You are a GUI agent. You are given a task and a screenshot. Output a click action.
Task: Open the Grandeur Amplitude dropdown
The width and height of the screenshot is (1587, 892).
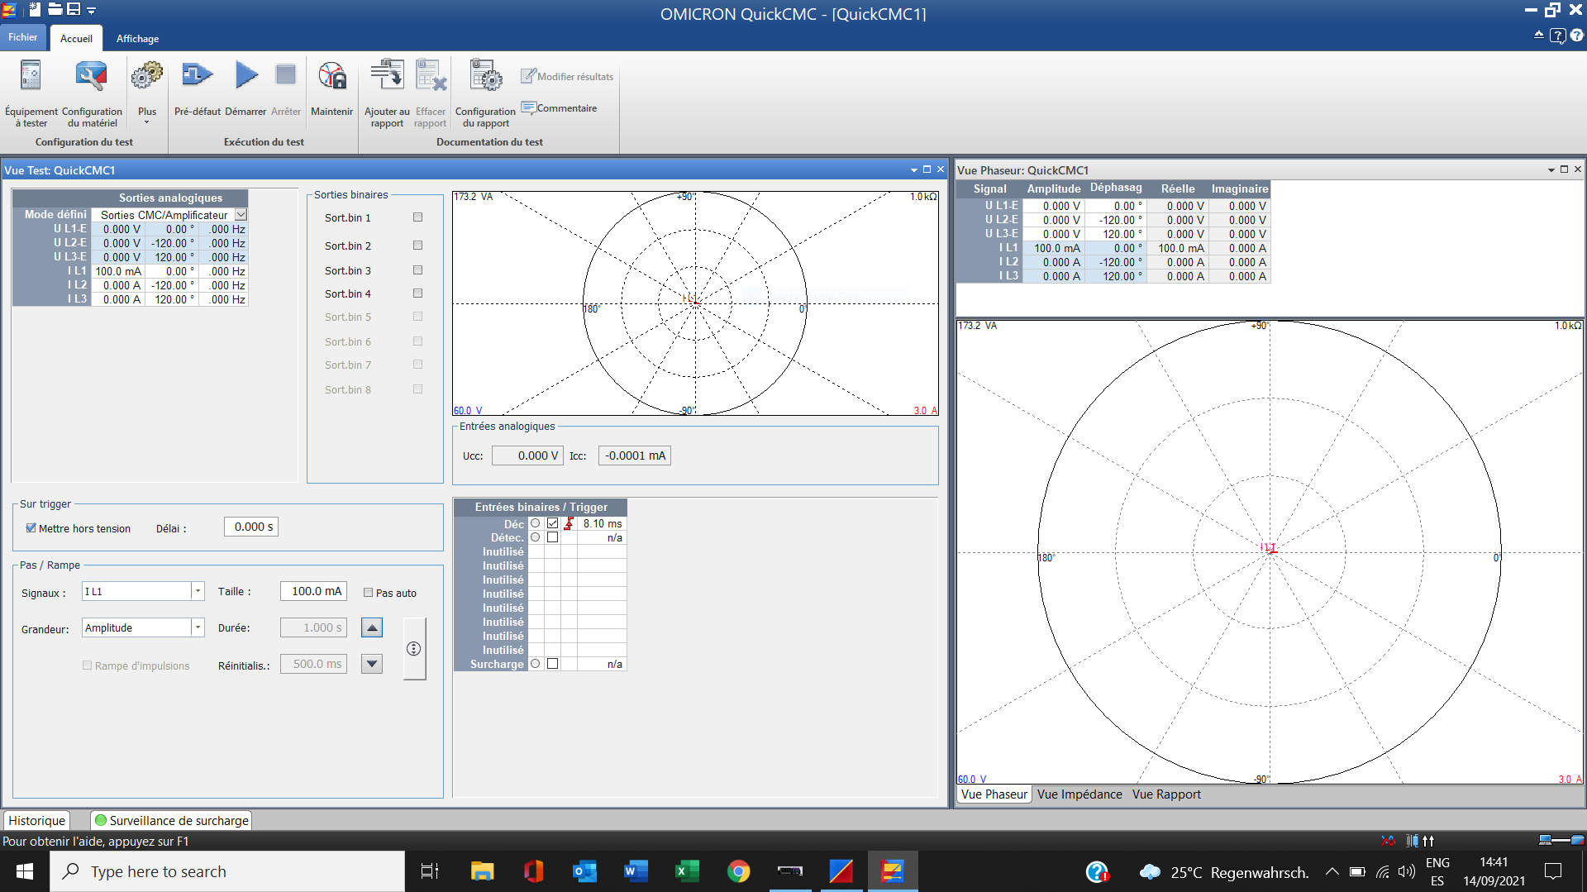point(198,627)
